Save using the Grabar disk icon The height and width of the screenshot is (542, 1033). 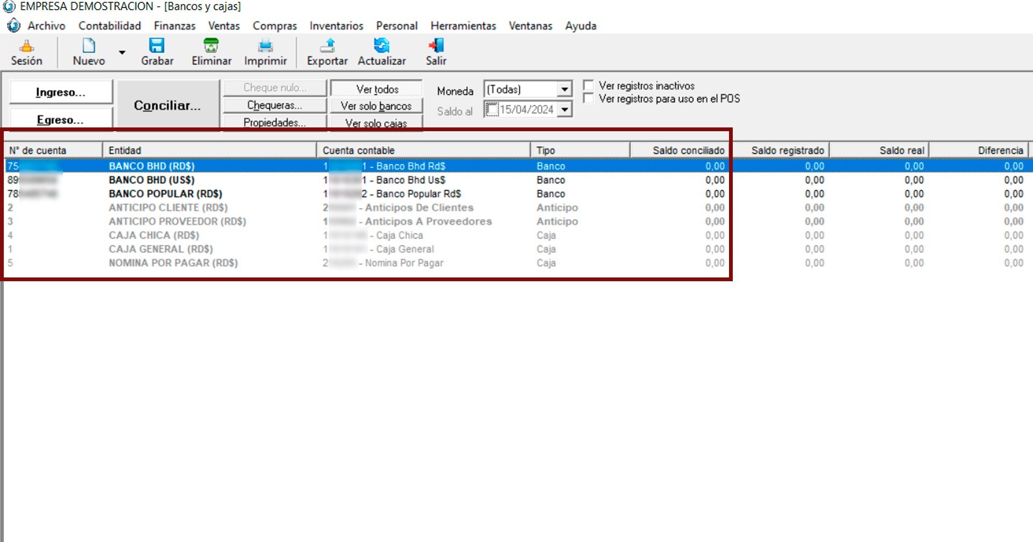pyautogui.click(x=157, y=47)
